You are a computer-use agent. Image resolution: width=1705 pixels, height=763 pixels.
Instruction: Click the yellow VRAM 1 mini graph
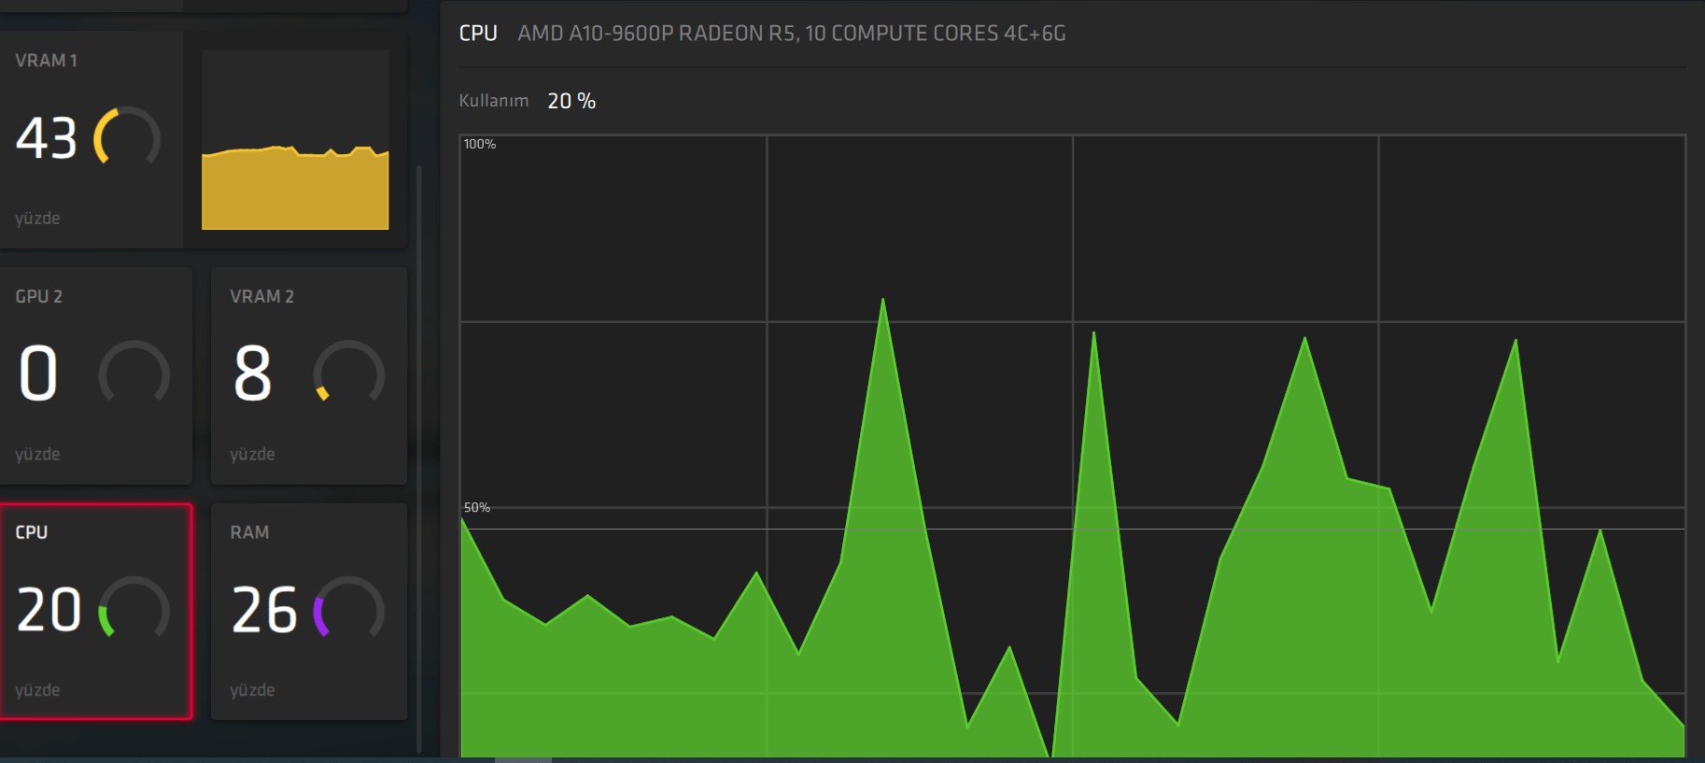[x=295, y=140]
